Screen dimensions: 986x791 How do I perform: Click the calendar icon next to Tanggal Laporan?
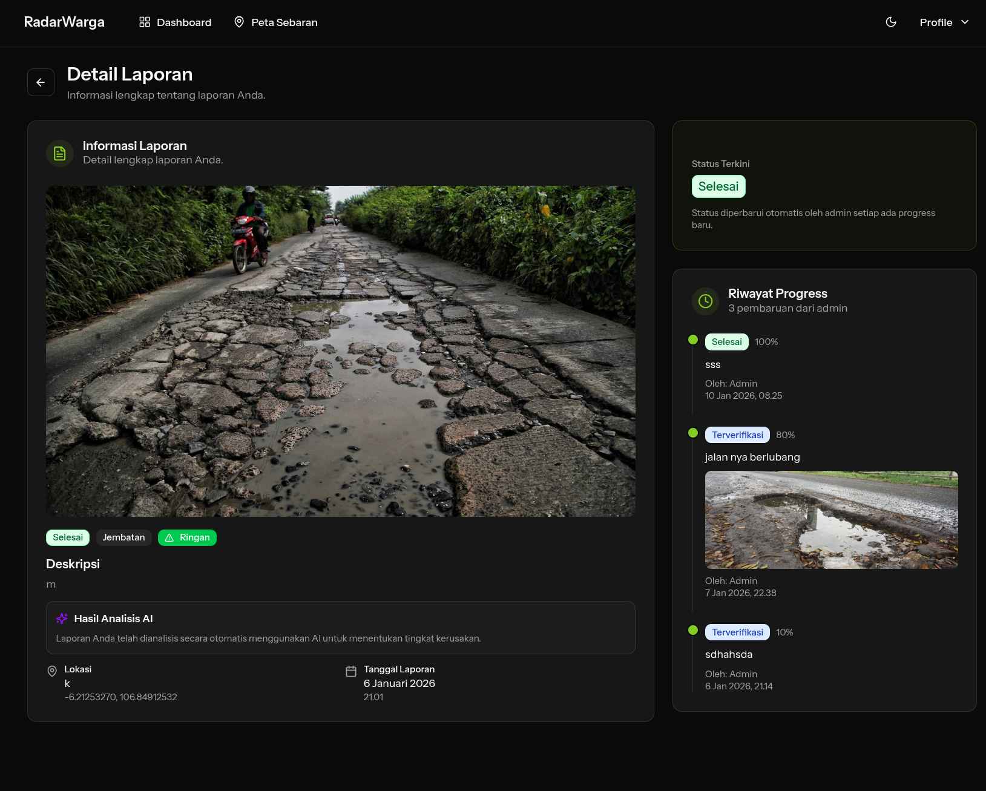pos(351,671)
